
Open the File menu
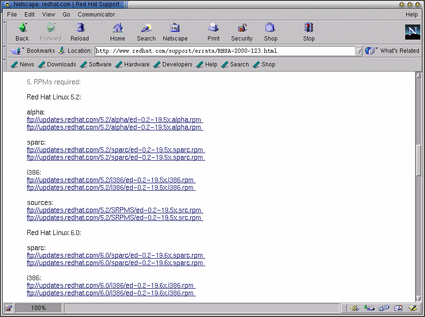(x=12, y=15)
